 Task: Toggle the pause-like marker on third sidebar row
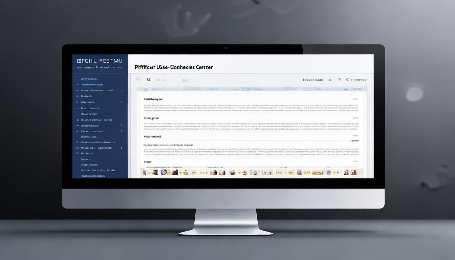(x=121, y=91)
